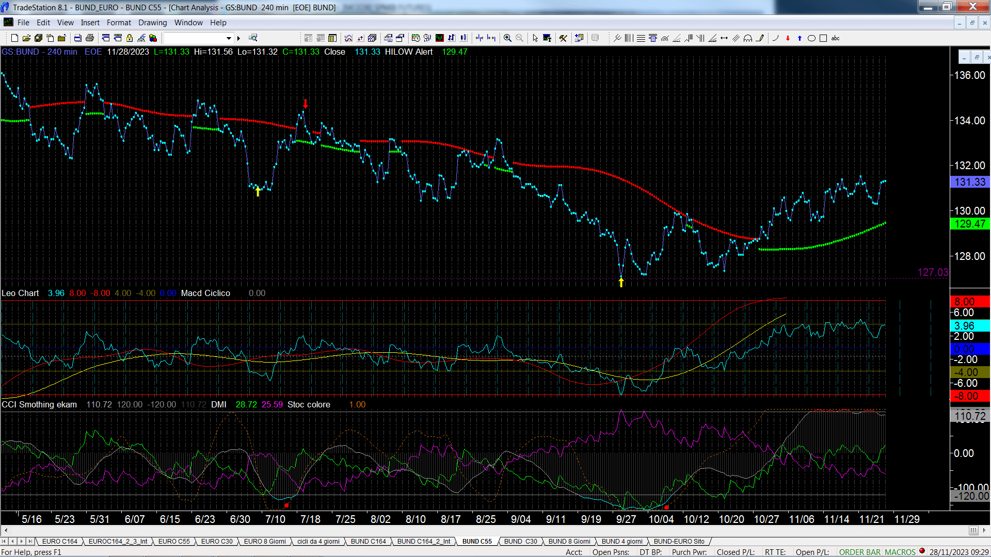Click the New document toolbar icon
The width and height of the screenshot is (991, 557).
pos(14,38)
